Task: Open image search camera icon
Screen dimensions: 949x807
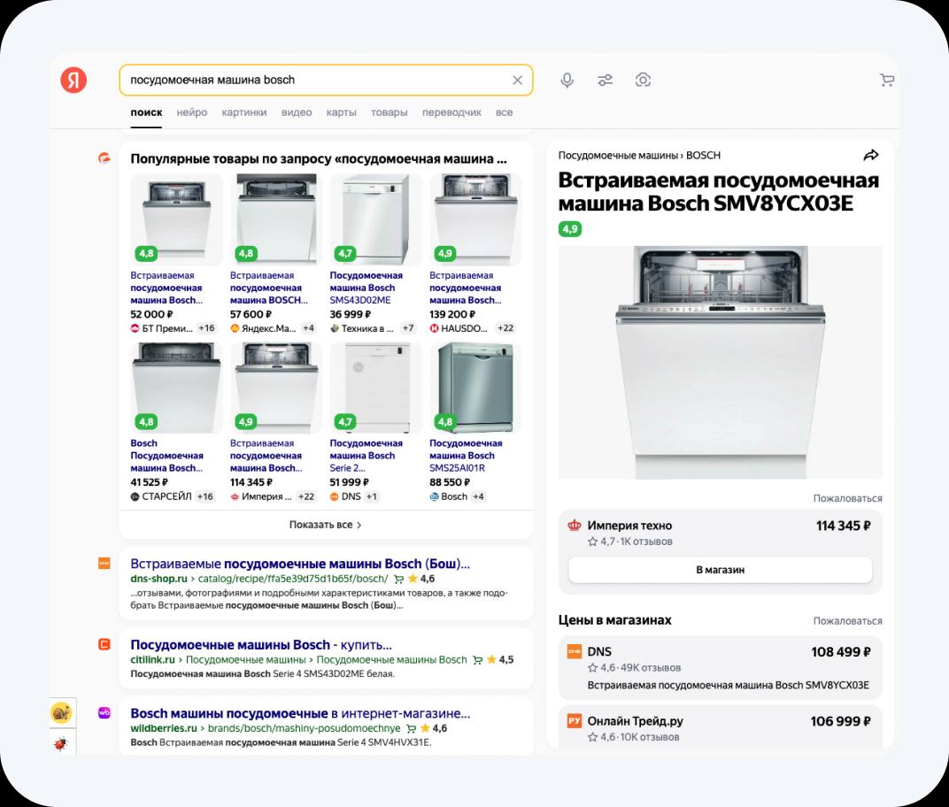Action: point(643,80)
